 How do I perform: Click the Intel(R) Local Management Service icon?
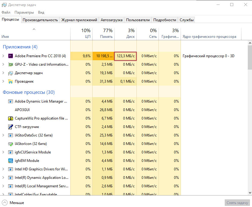tap(11, 186)
